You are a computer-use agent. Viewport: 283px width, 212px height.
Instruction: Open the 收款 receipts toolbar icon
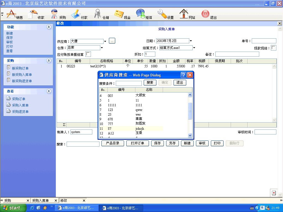(34, 14)
